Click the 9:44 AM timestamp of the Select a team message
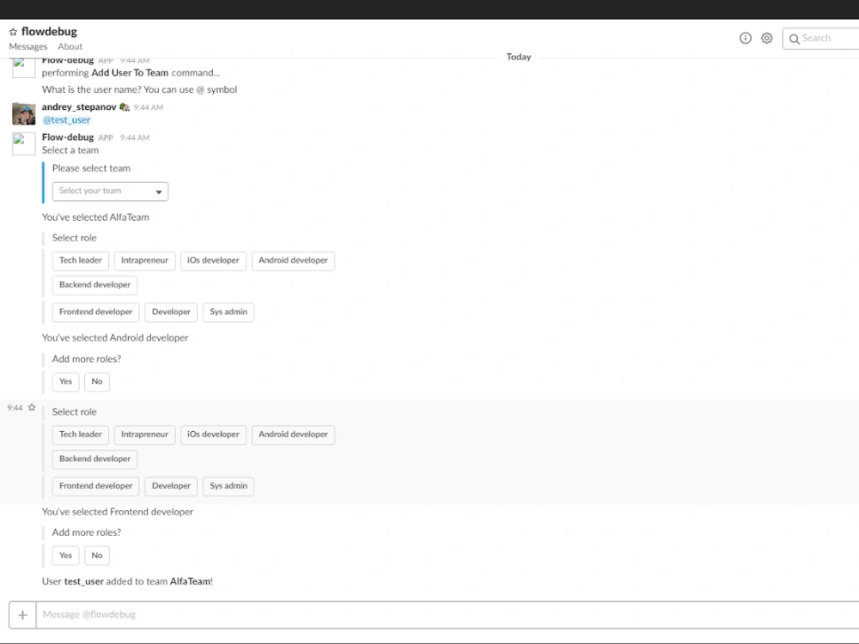The image size is (859, 644). [x=135, y=138]
